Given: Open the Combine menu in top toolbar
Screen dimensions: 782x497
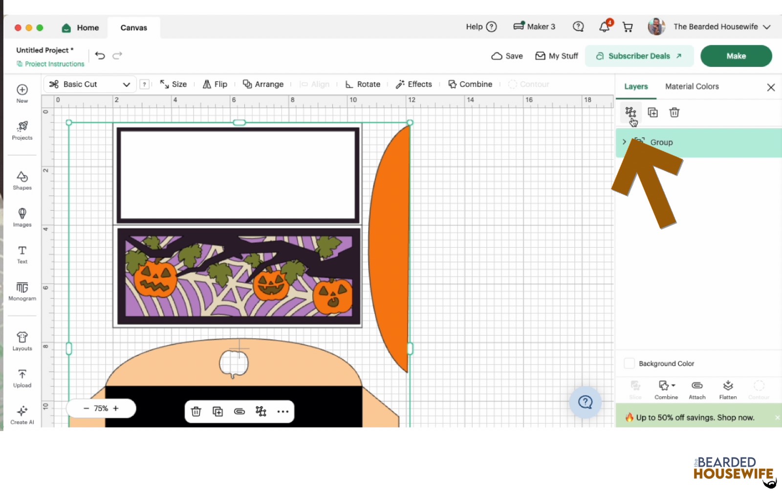Looking at the screenshot, I should point(470,84).
